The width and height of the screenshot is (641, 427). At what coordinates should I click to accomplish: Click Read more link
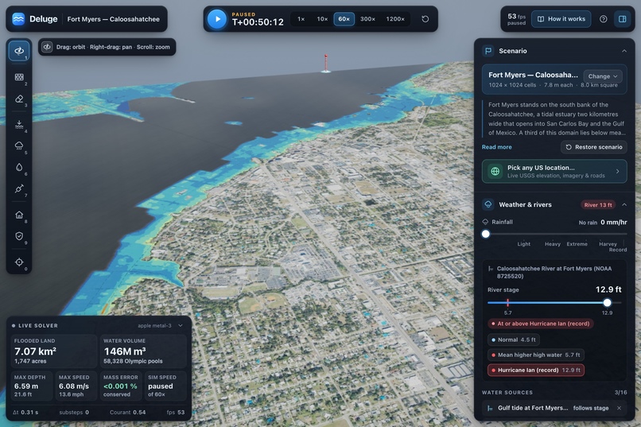[x=497, y=147]
